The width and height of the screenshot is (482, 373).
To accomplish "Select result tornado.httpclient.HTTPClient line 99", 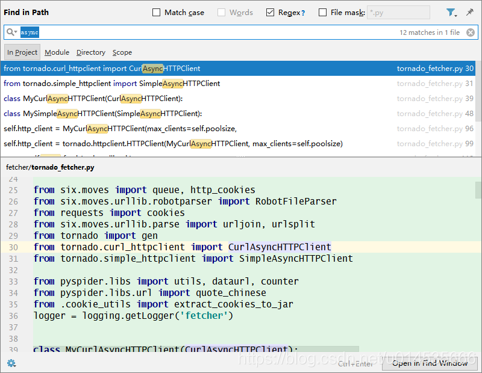I will pyautogui.click(x=238, y=143).
